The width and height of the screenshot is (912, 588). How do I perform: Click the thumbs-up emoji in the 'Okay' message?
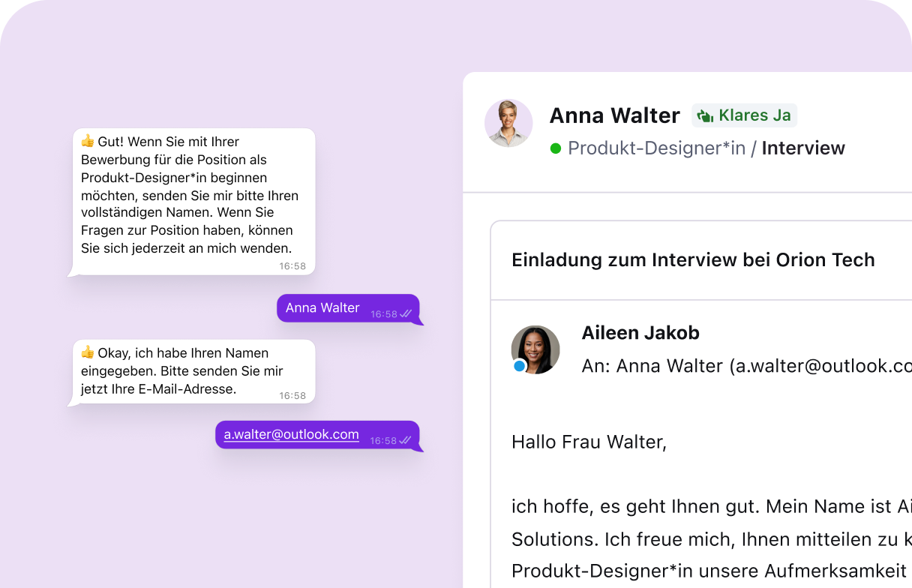88,352
